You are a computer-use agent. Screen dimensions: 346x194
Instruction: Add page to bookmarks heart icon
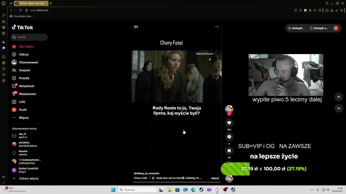320,10
